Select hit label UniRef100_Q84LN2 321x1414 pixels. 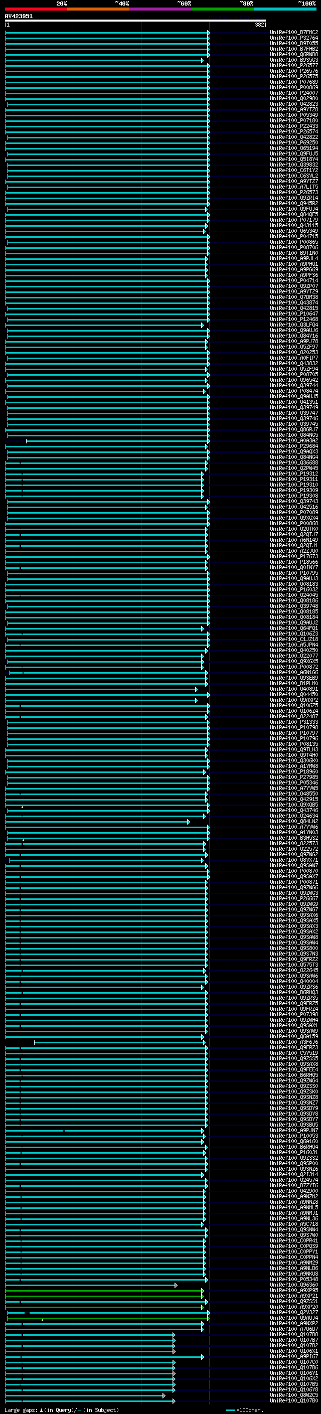click(x=294, y=821)
